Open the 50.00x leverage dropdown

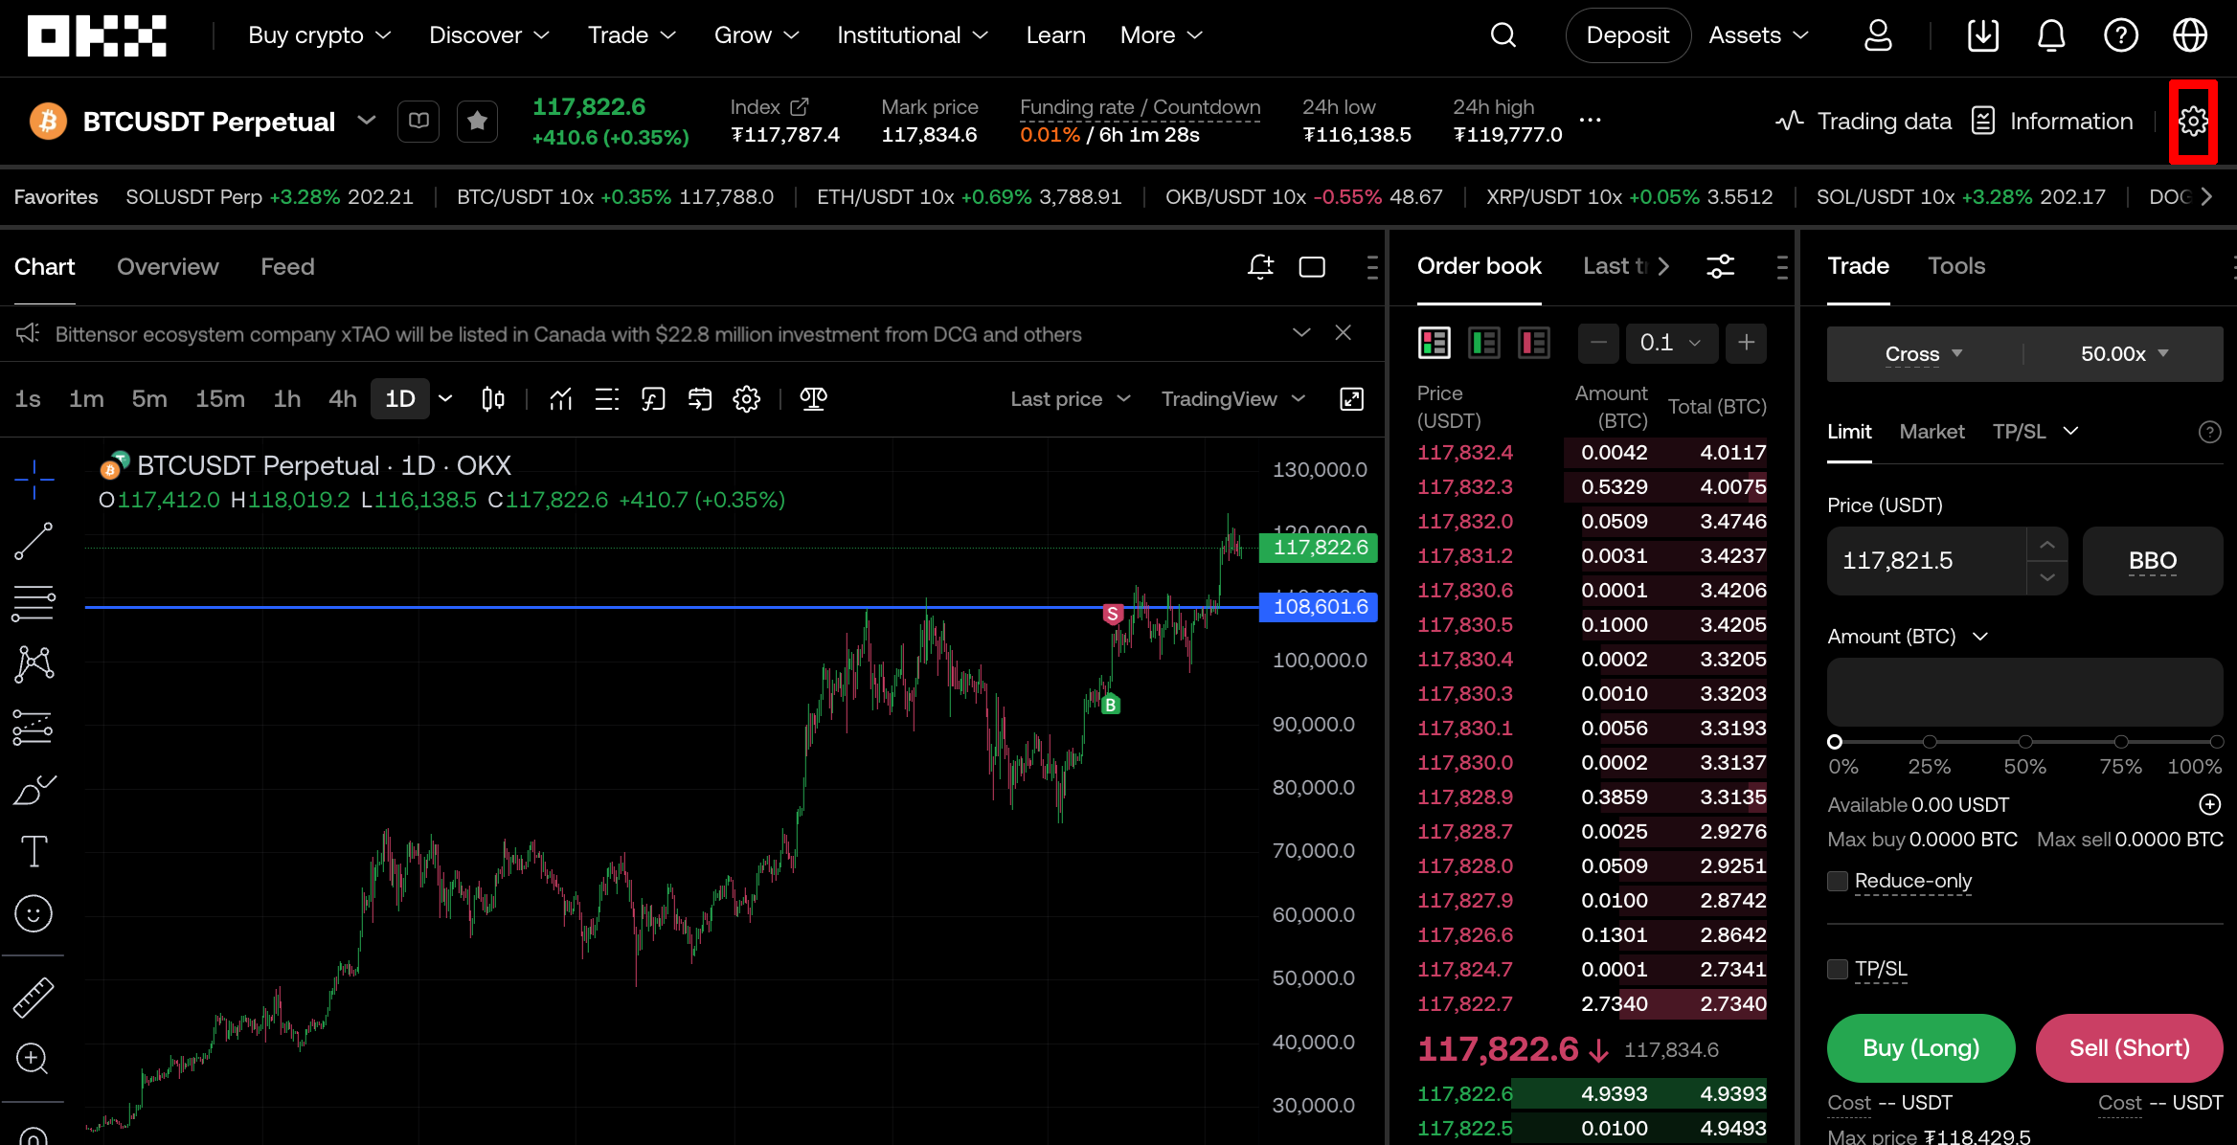[2124, 354]
